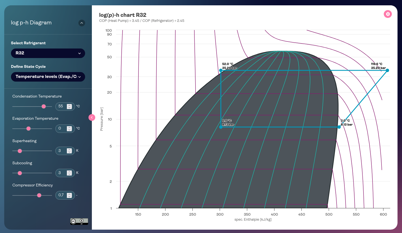Click the Compressor Efficiency slider handle
Viewport: 402px width, 233px height.
(39, 195)
